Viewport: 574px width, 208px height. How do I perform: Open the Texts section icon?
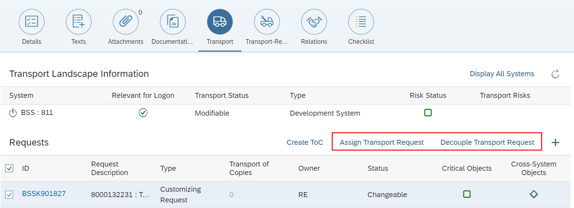[x=79, y=22]
